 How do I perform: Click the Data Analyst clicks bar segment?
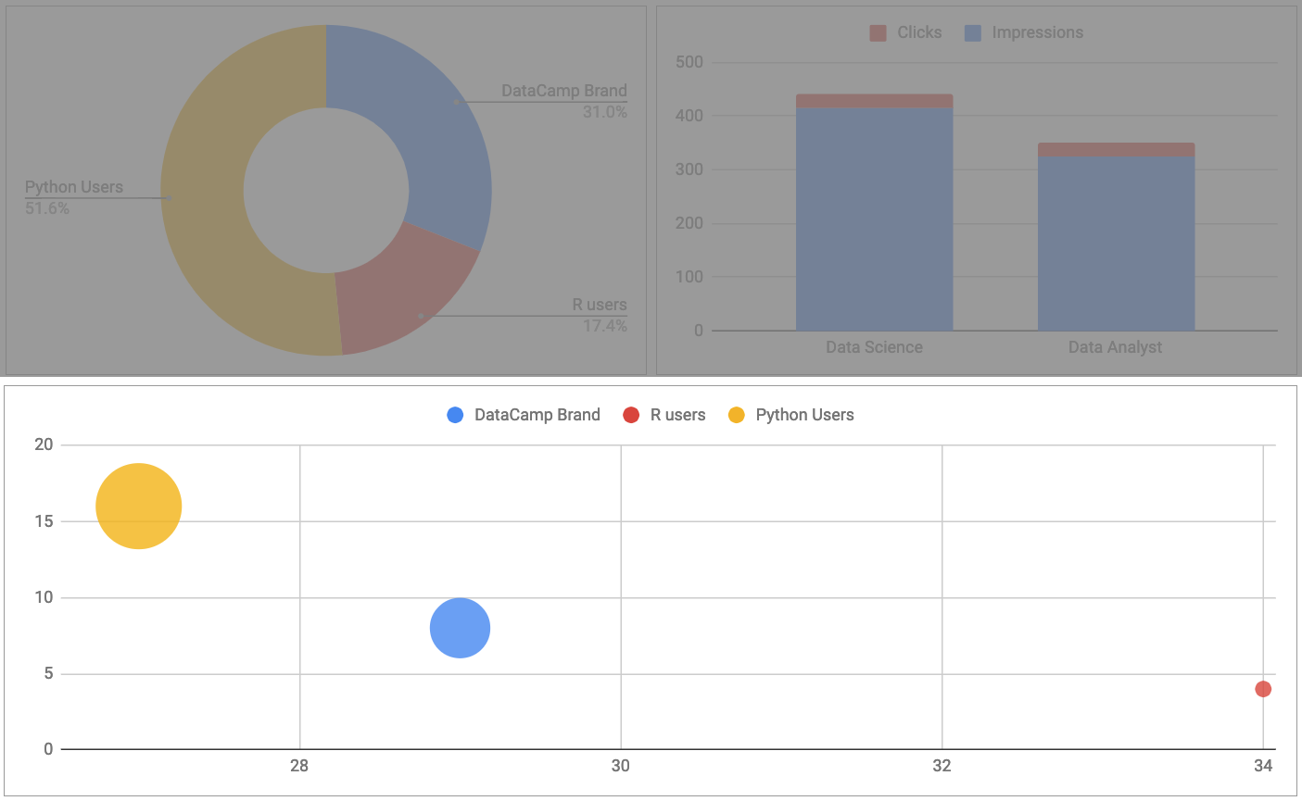pyautogui.click(x=1116, y=150)
